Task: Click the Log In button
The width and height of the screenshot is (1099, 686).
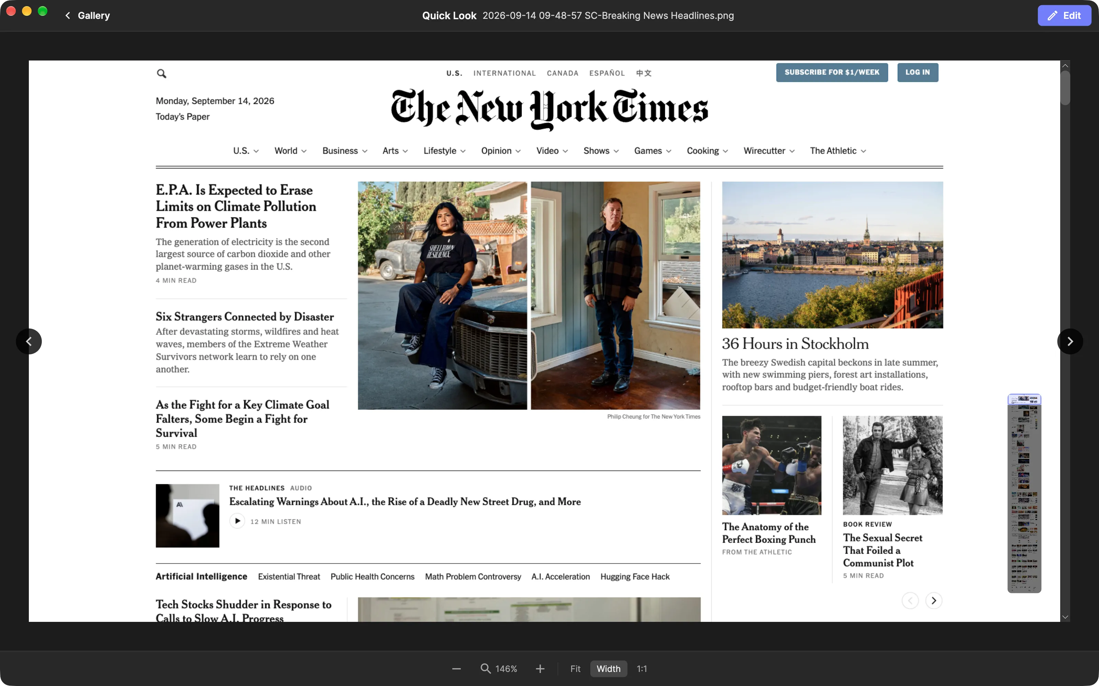Action: coord(918,73)
